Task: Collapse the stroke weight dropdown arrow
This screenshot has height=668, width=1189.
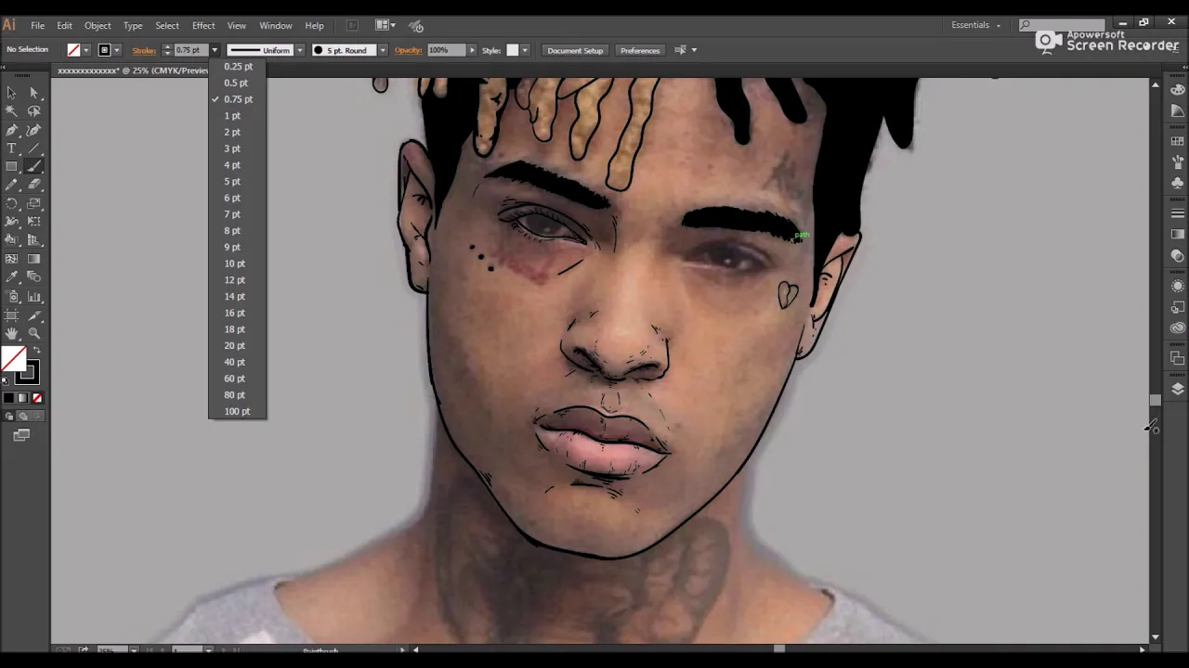Action: (x=215, y=50)
